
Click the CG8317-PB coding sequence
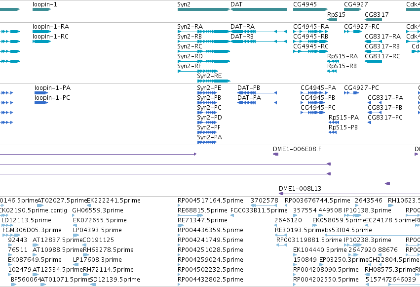(375, 113)
